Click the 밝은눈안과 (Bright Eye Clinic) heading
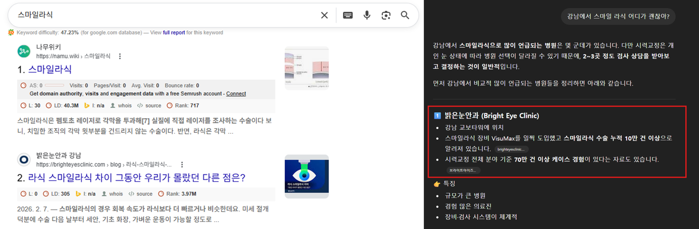Viewport: 699px width, 229px height. [491, 116]
